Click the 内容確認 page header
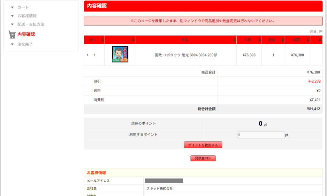 click(97, 6)
